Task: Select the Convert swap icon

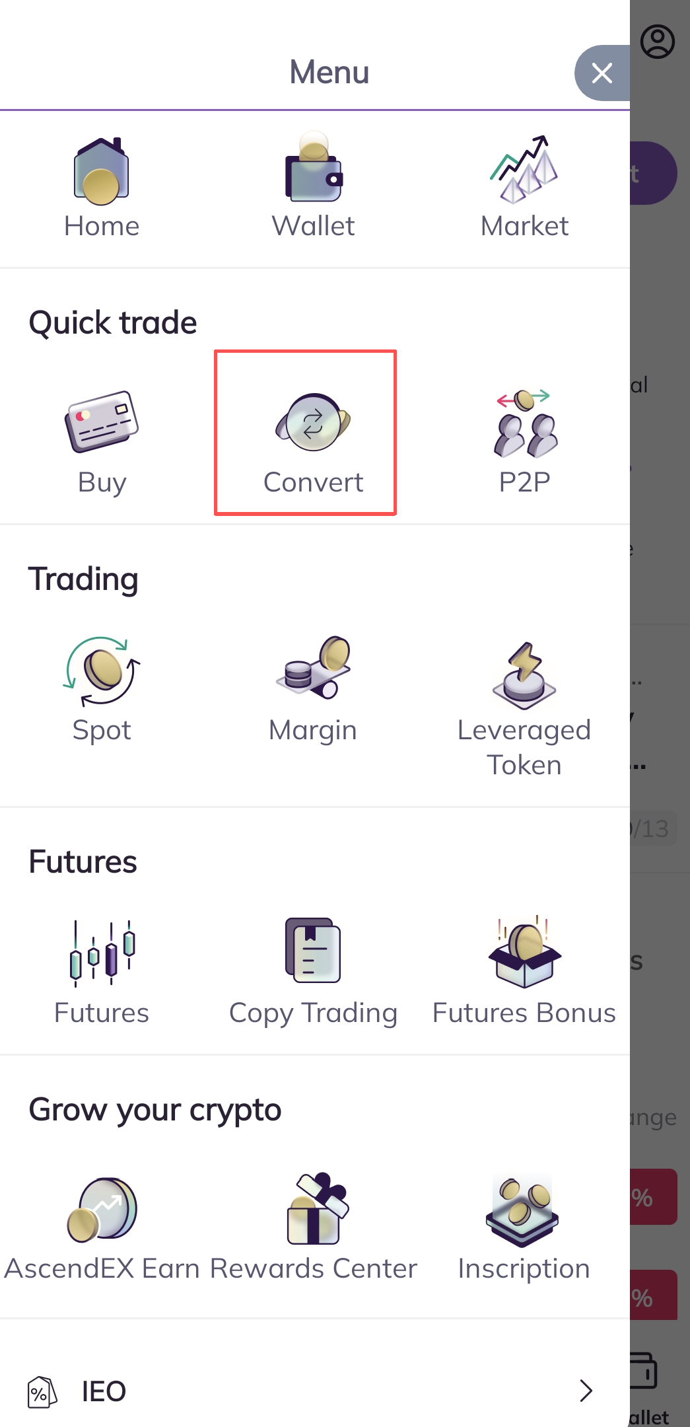Action: [x=313, y=423]
